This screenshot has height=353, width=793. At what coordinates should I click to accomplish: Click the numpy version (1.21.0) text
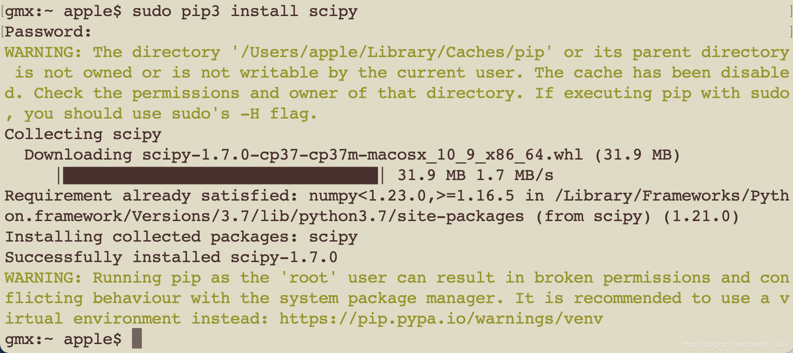click(701, 217)
